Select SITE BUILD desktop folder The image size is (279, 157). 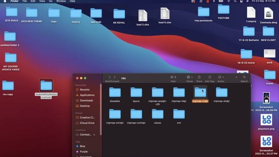[x=12, y=12]
